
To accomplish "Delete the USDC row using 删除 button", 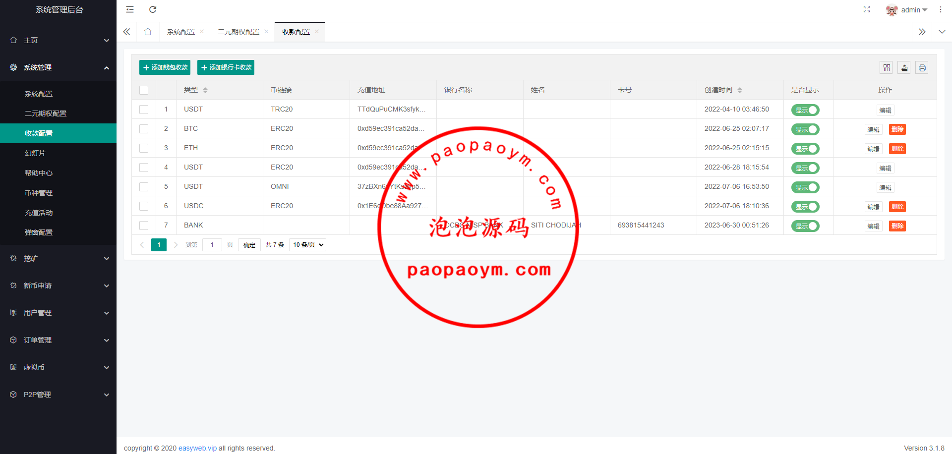I will [897, 207].
